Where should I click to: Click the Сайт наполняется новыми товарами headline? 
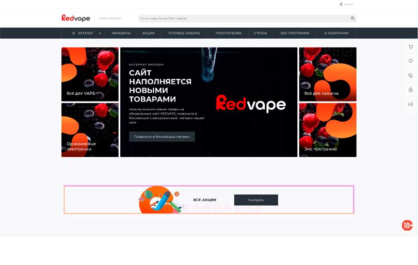(x=160, y=86)
